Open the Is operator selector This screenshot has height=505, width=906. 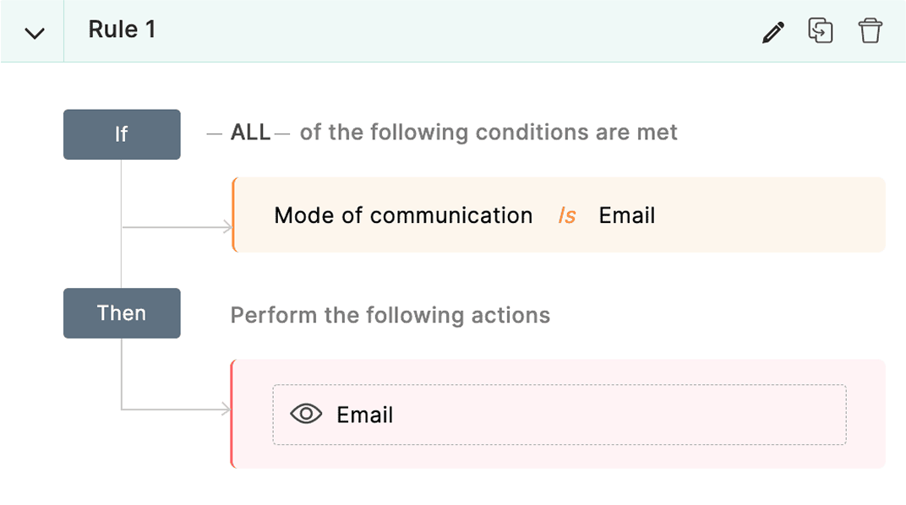click(566, 214)
